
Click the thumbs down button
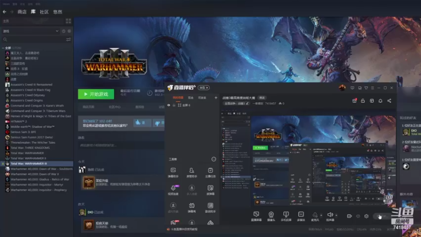click(159, 123)
